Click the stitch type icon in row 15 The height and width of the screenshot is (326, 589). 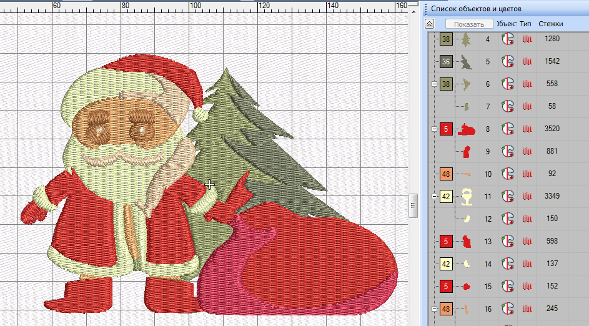pyautogui.click(x=527, y=287)
